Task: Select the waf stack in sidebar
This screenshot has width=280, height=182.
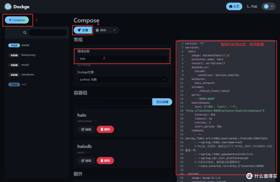Action: pyautogui.click(x=24, y=84)
